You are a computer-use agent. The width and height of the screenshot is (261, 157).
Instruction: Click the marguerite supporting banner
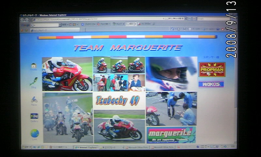(x=171, y=135)
